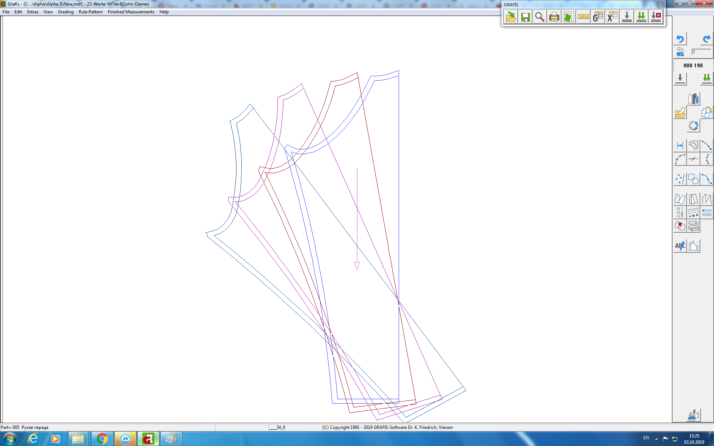Click the rotate arrows icon on the right panel
This screenshot has width=714, height=446.
[x=693, y=126]
